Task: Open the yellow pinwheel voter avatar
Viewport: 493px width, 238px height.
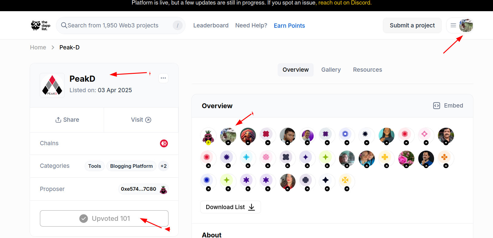Action: click(347, 182)
